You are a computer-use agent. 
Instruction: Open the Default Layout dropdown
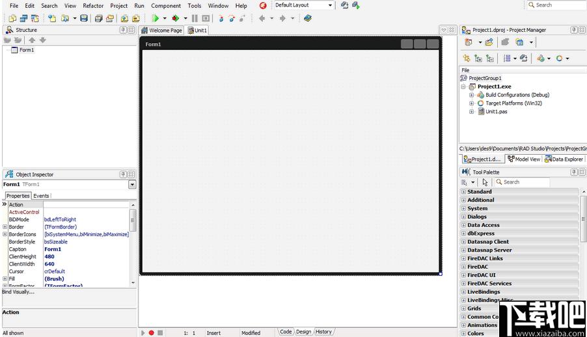pos(330,5)
